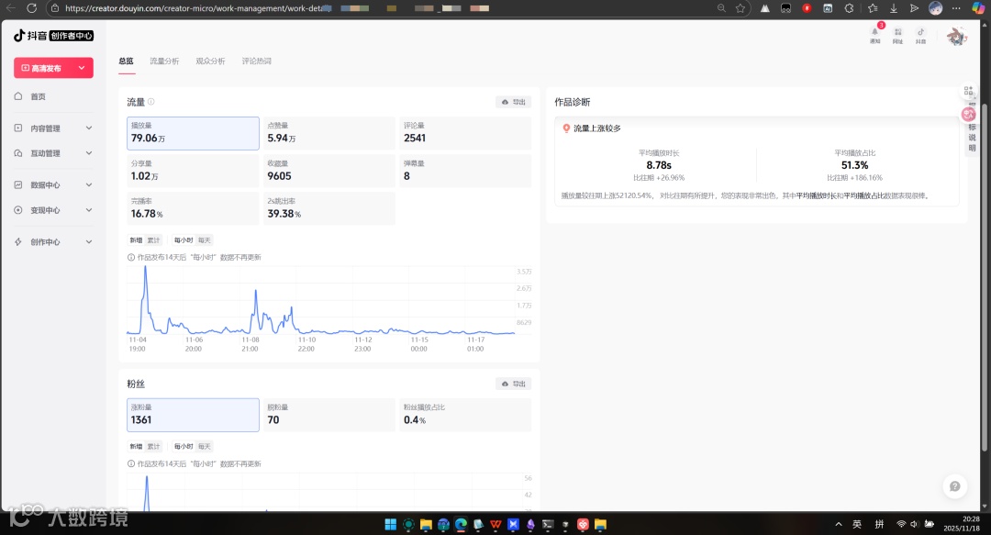The width and height of the screenshot is (991, 535).
Task: Select 累计 toggle in the 流量 chart
Action: (153, 240)
